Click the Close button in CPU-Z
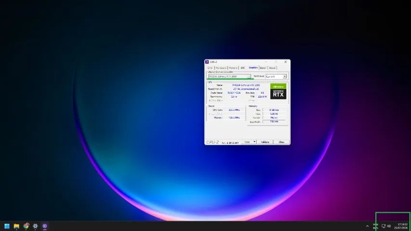 tap(281, 142)
